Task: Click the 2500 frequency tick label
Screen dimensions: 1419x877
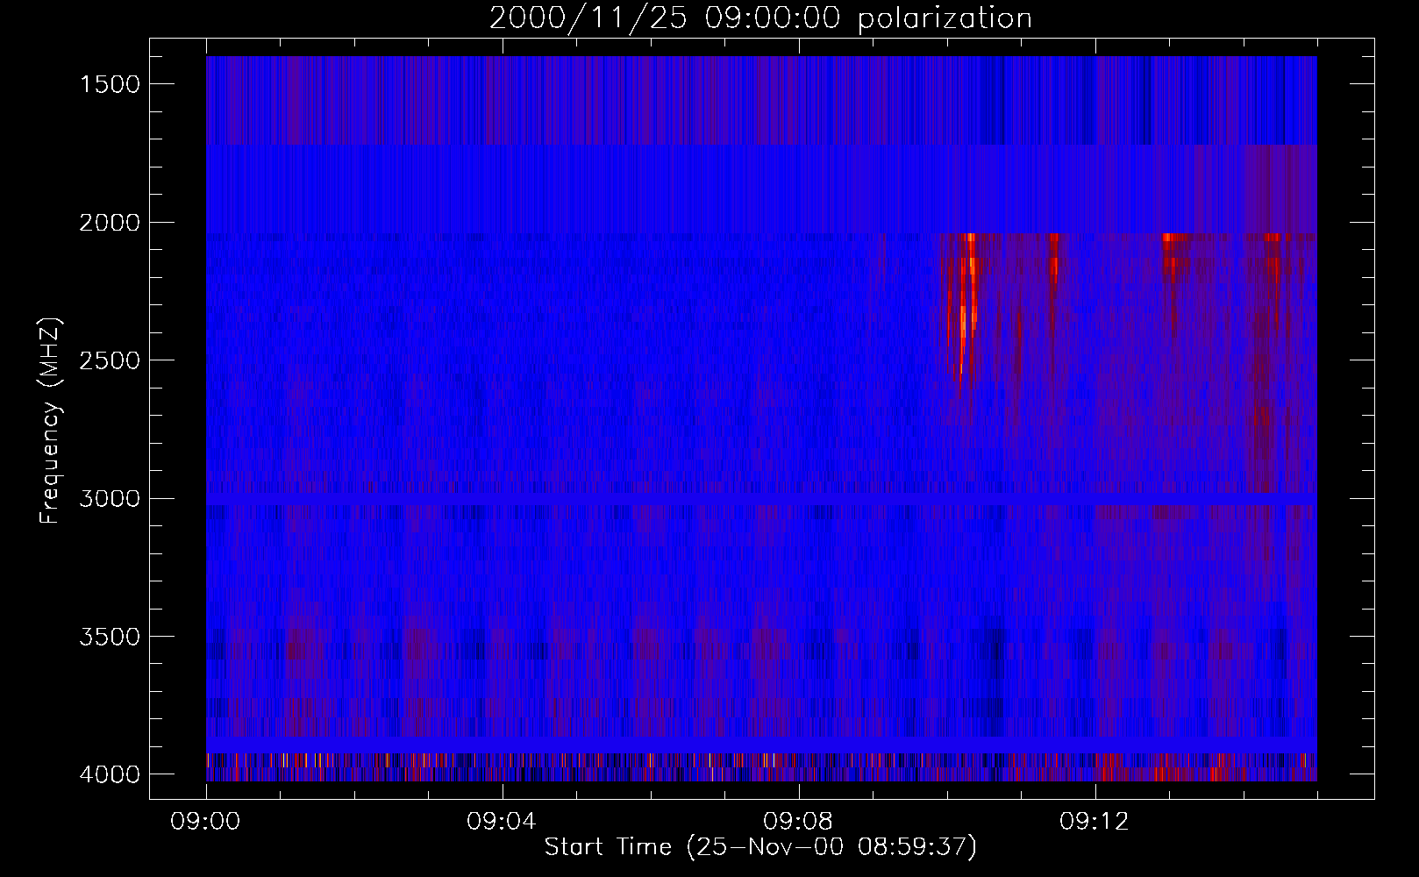Action: tap(110, 360)
